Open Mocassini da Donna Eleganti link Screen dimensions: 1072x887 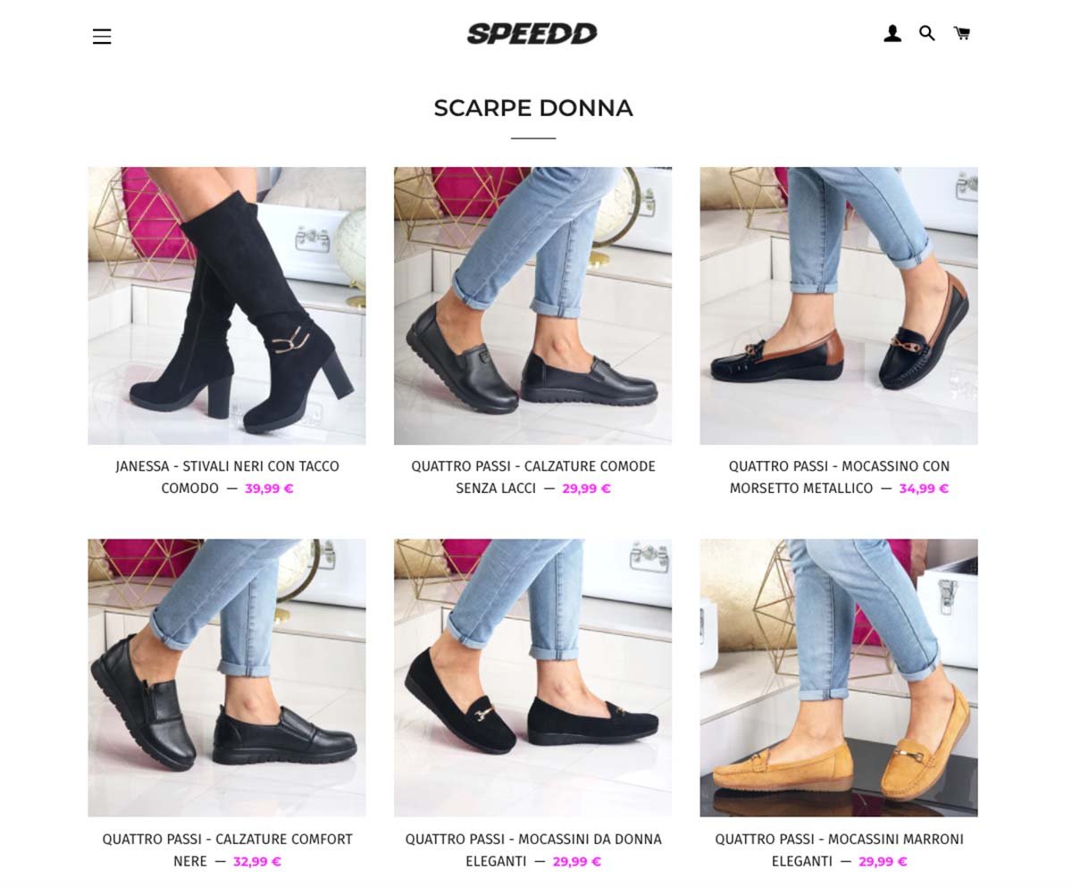532,850
